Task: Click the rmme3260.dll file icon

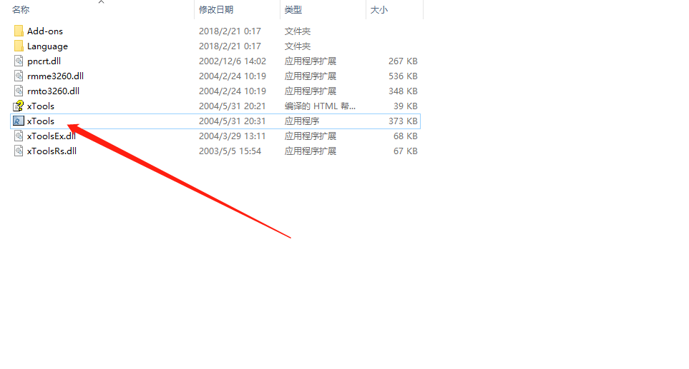Action: pos(19,76)
